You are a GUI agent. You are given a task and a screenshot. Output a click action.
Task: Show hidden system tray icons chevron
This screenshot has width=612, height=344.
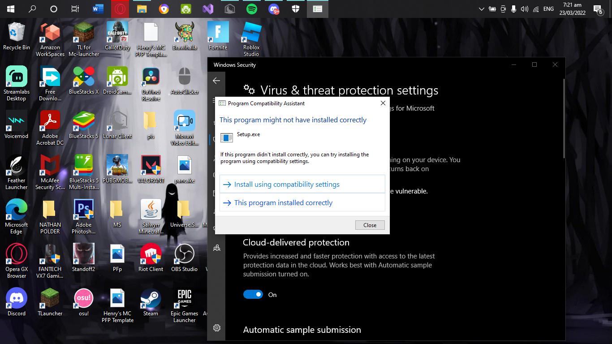coord(481,9)
